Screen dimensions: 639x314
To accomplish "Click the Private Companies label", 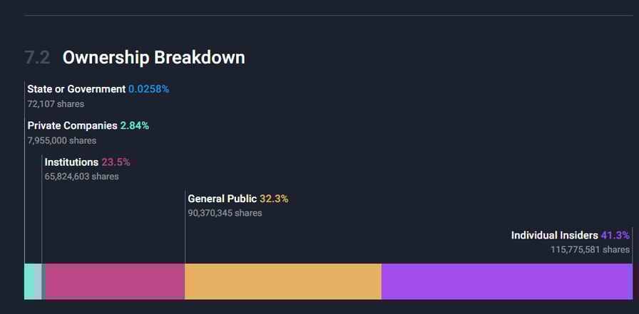I will pos(72,126).
